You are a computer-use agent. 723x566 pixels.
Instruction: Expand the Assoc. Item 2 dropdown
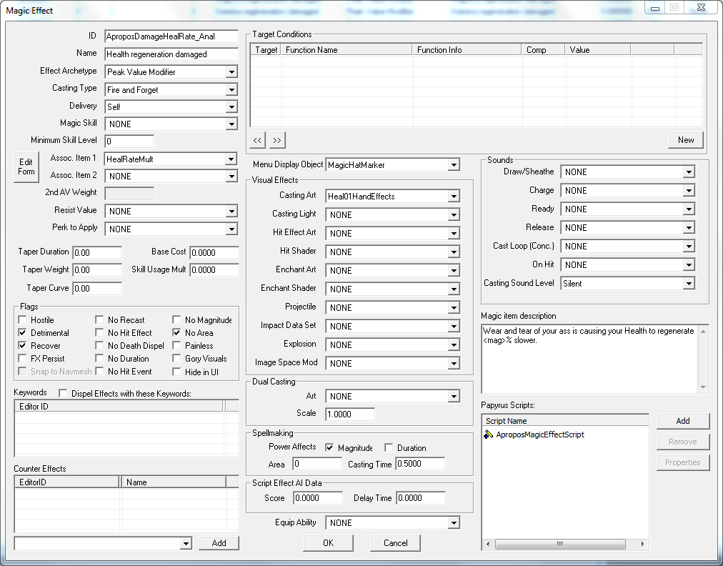(231, 177)
